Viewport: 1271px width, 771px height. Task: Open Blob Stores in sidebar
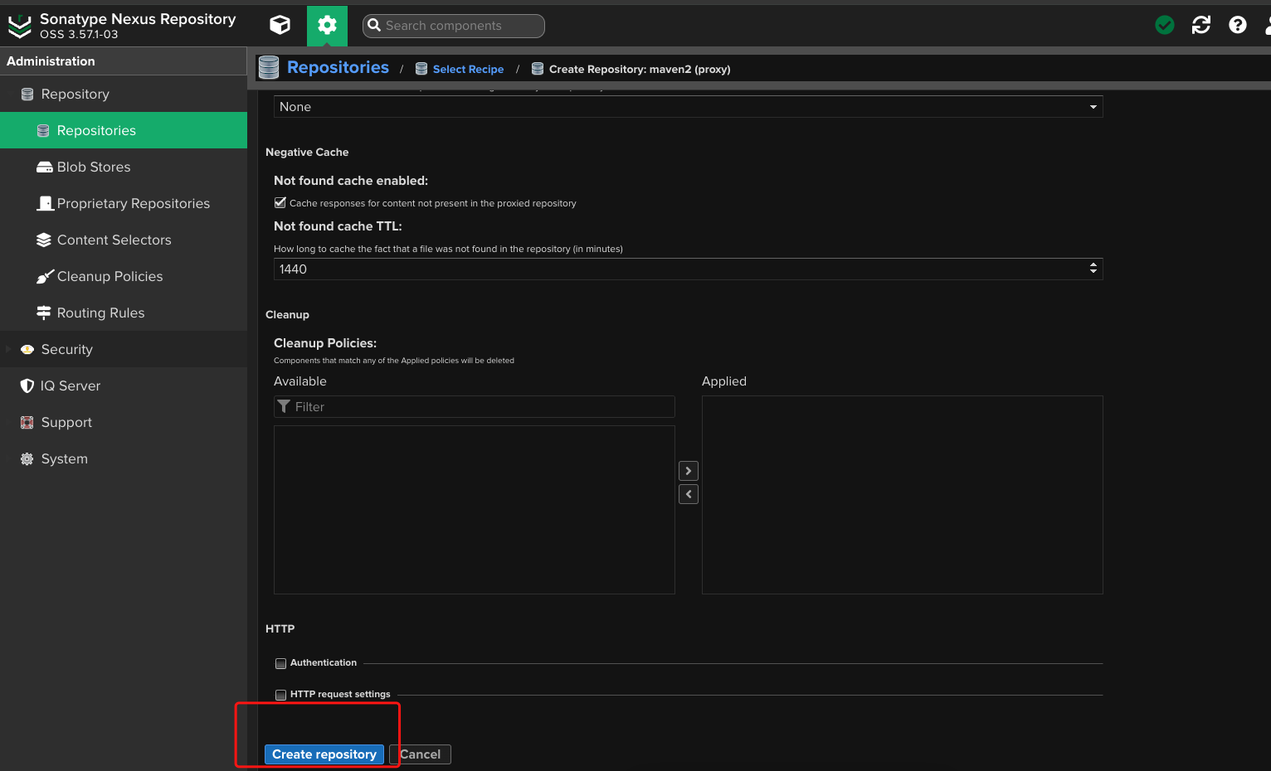[124, 167]
